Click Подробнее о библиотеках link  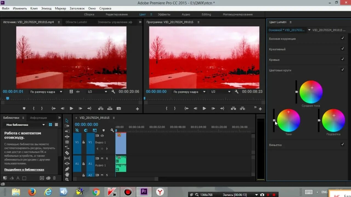(24, 170)
